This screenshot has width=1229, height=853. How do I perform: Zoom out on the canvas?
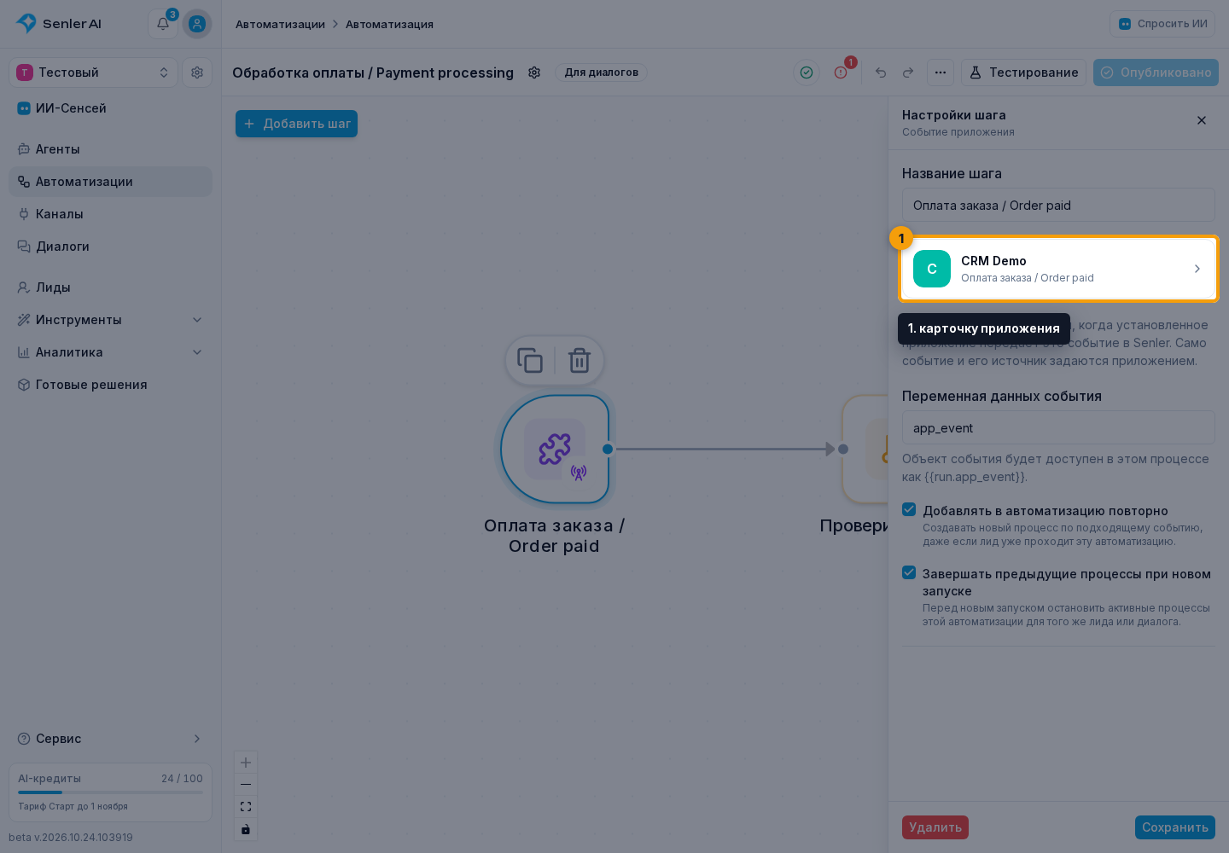246,785
